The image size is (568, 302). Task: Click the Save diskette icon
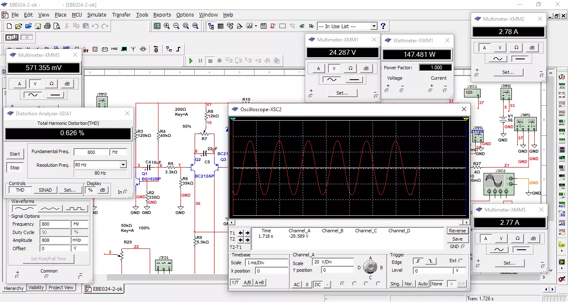[38, 26]
